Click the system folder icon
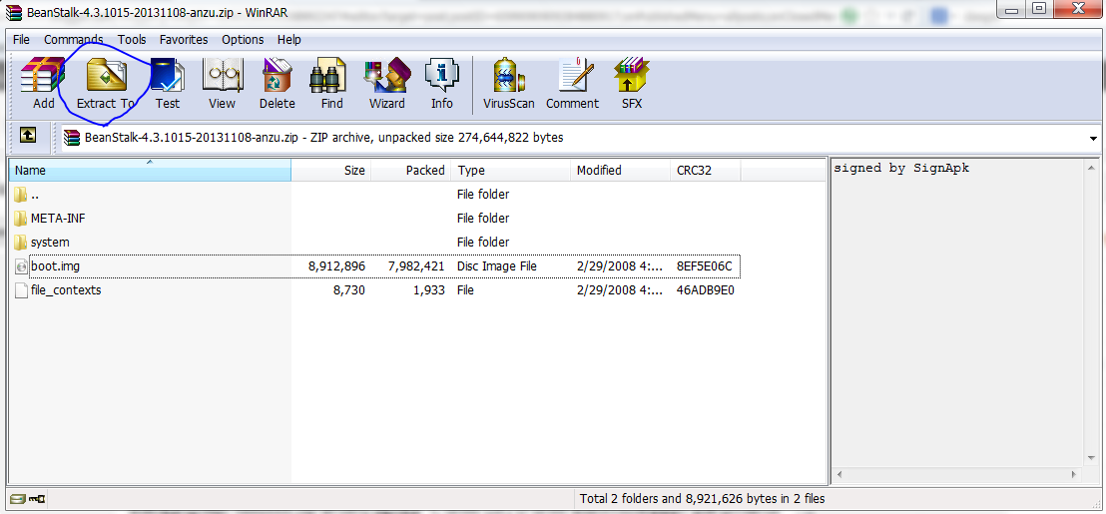 [21, 242]
